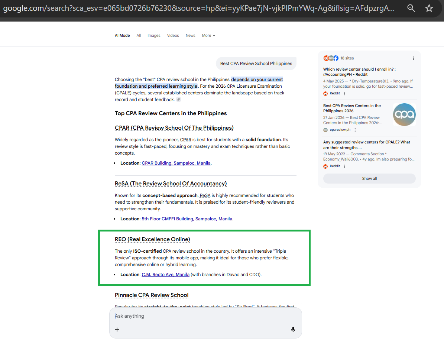Open the three-dot menu beside 18 sites
This screenshot has height=340, width=444.
tap(414, 58)
